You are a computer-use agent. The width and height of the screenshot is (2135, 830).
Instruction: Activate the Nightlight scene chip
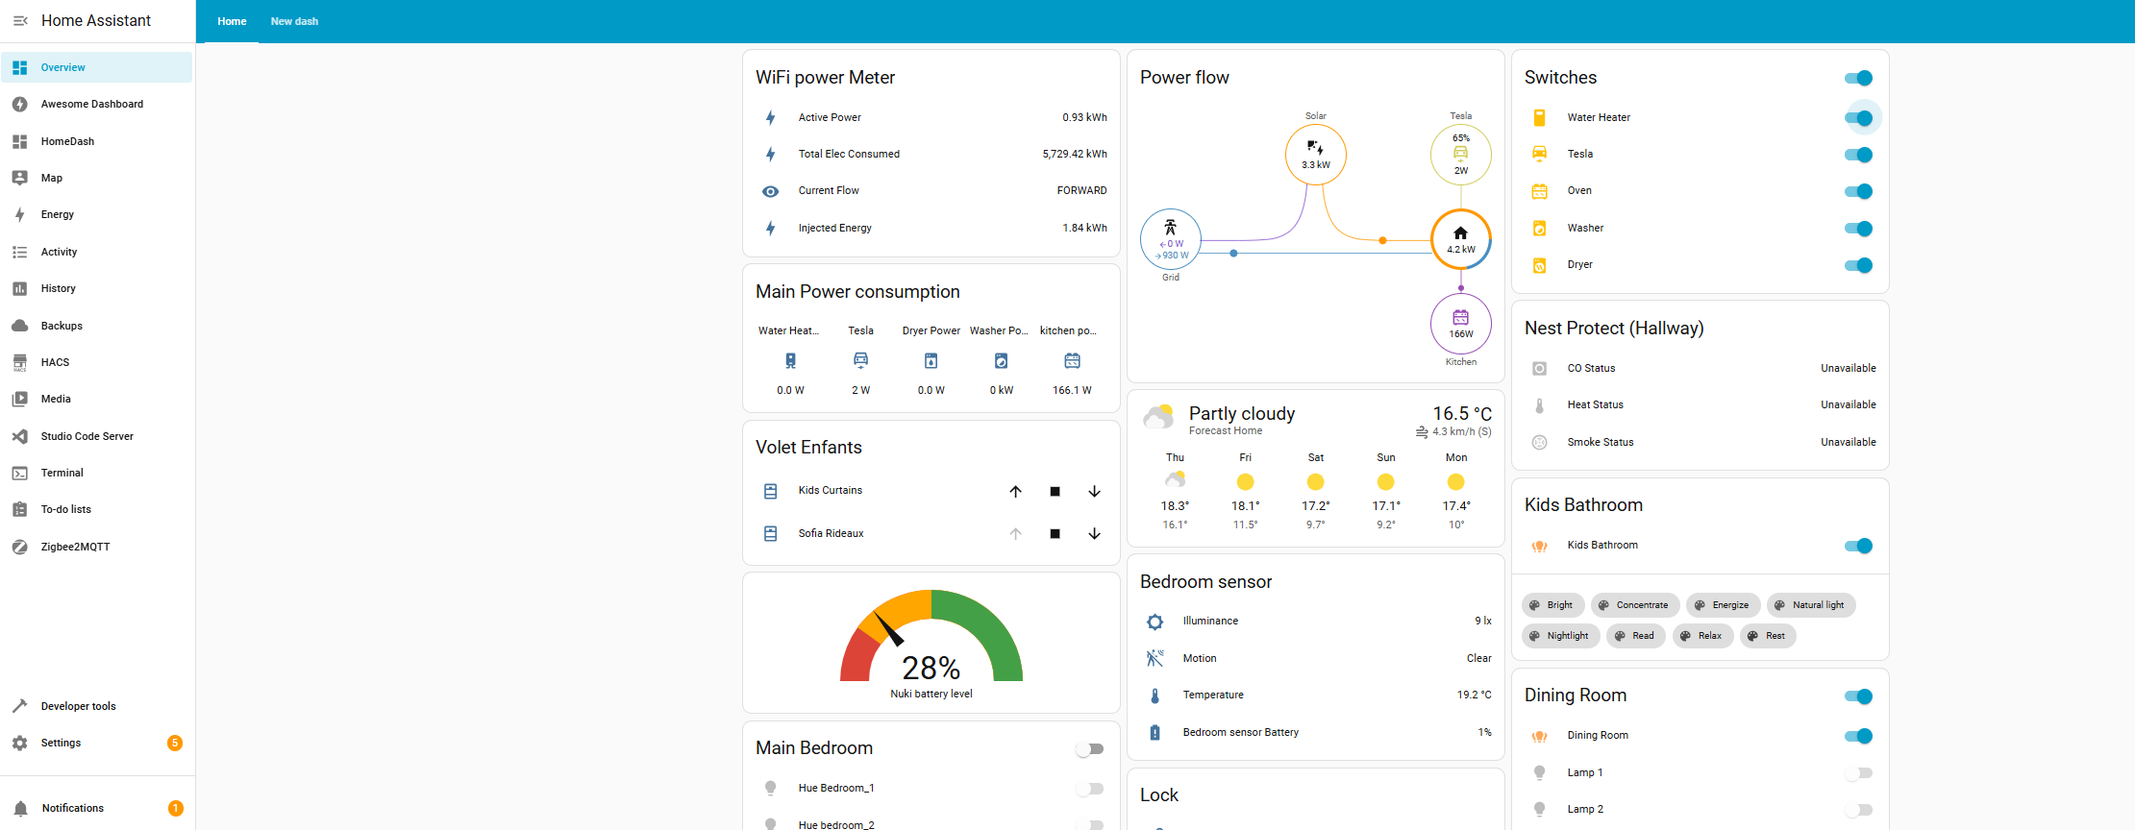click(x=1560, y=636)
